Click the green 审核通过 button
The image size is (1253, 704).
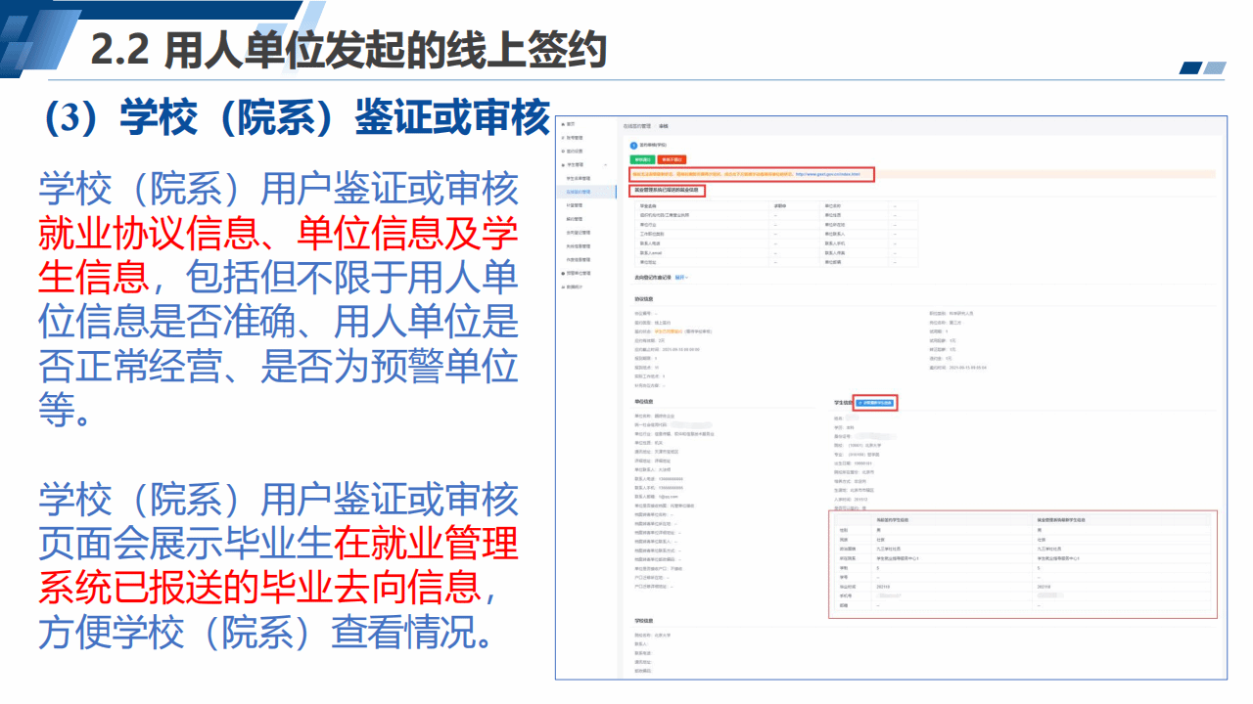click(642, 159)
